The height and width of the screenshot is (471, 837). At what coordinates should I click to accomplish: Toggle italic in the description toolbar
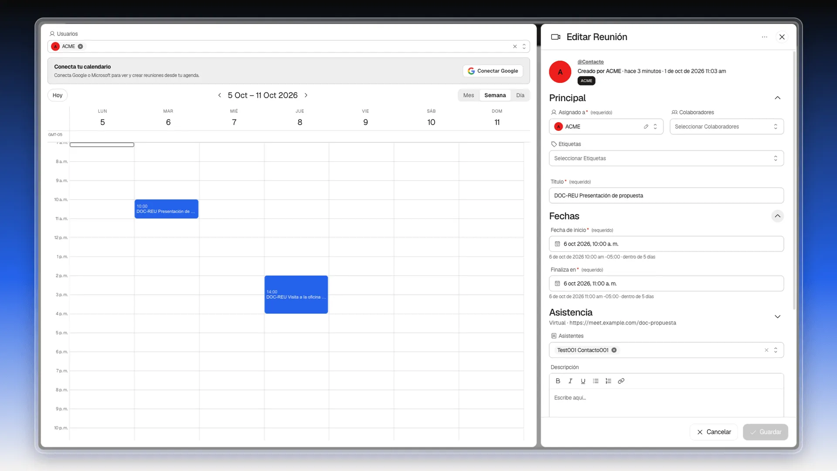570,381
